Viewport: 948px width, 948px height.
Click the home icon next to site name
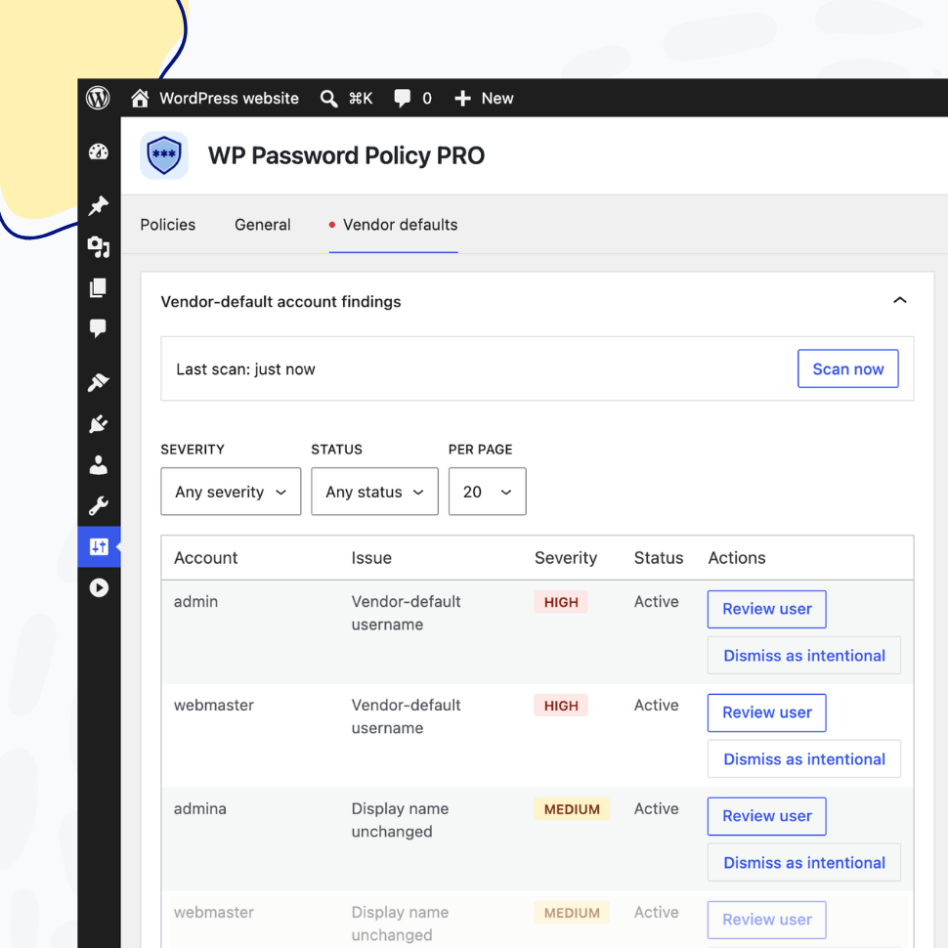(x=140, y=98)
